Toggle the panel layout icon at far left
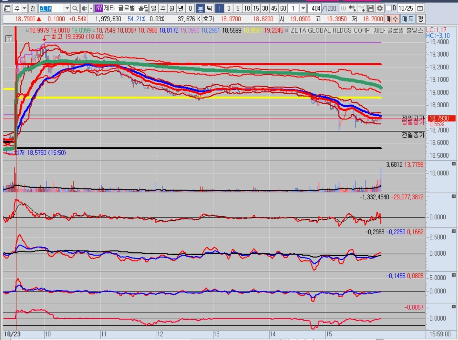458x340 pixels. [x=7, y=8]
